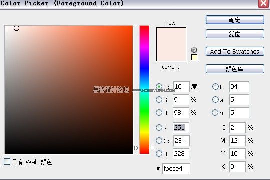Open the 颜色库 color libraries button
Screen dimensions: 270x180
click(235, 69)
